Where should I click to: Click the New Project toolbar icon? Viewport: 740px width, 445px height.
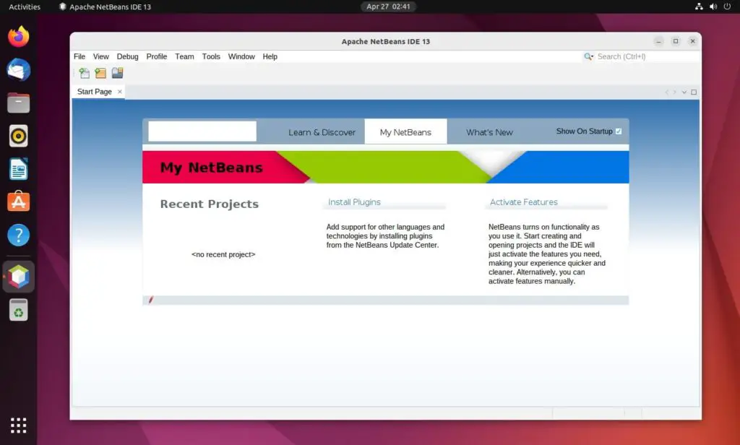[100, 72]
